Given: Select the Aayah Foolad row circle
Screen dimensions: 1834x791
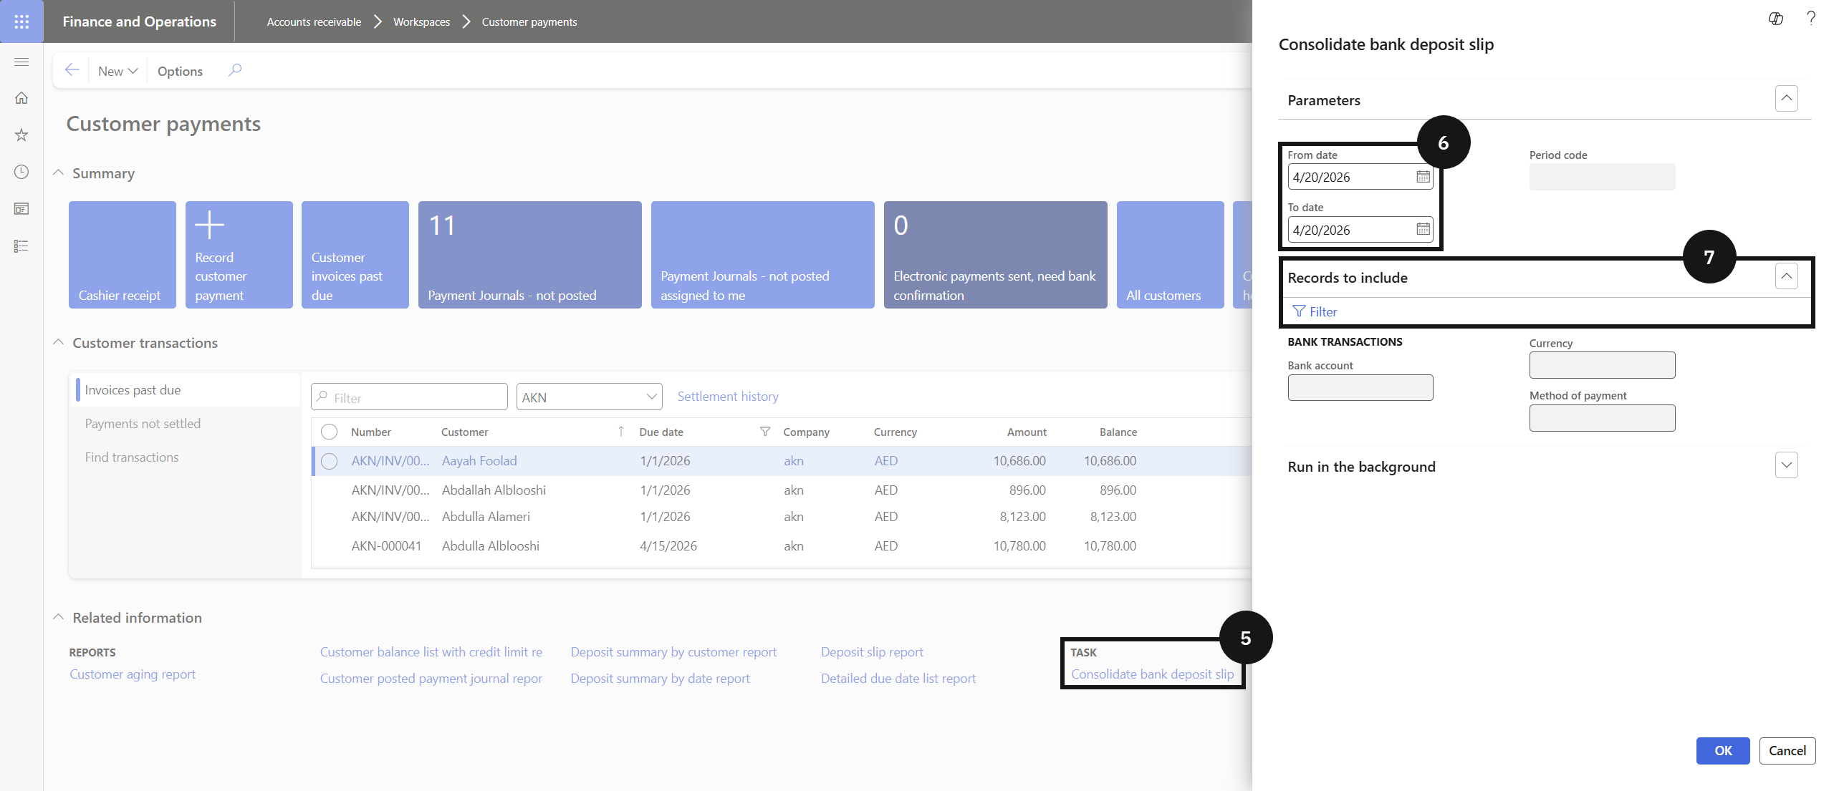Looking at the screenshot, I should [x=329, y=461].
